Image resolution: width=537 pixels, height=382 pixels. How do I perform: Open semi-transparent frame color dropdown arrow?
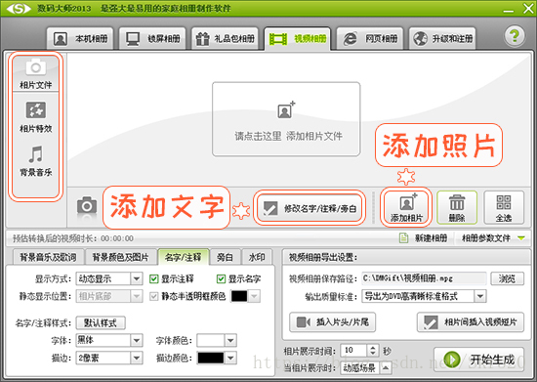click(x=254, y=296)
